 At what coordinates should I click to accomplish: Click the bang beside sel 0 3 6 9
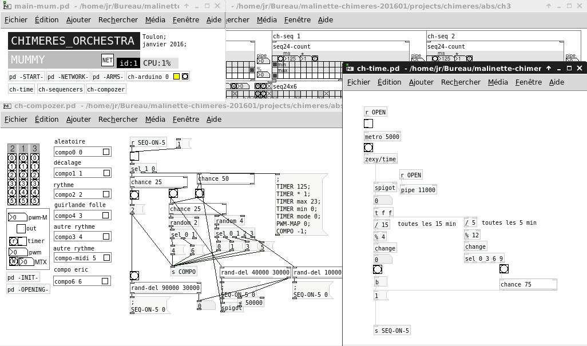pyautogui.click(x=504, y=269)
